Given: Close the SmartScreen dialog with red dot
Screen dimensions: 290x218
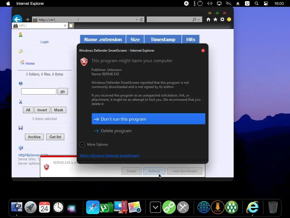Looking at the screenshot, I should pyautogui.click(x=203, y=51).
